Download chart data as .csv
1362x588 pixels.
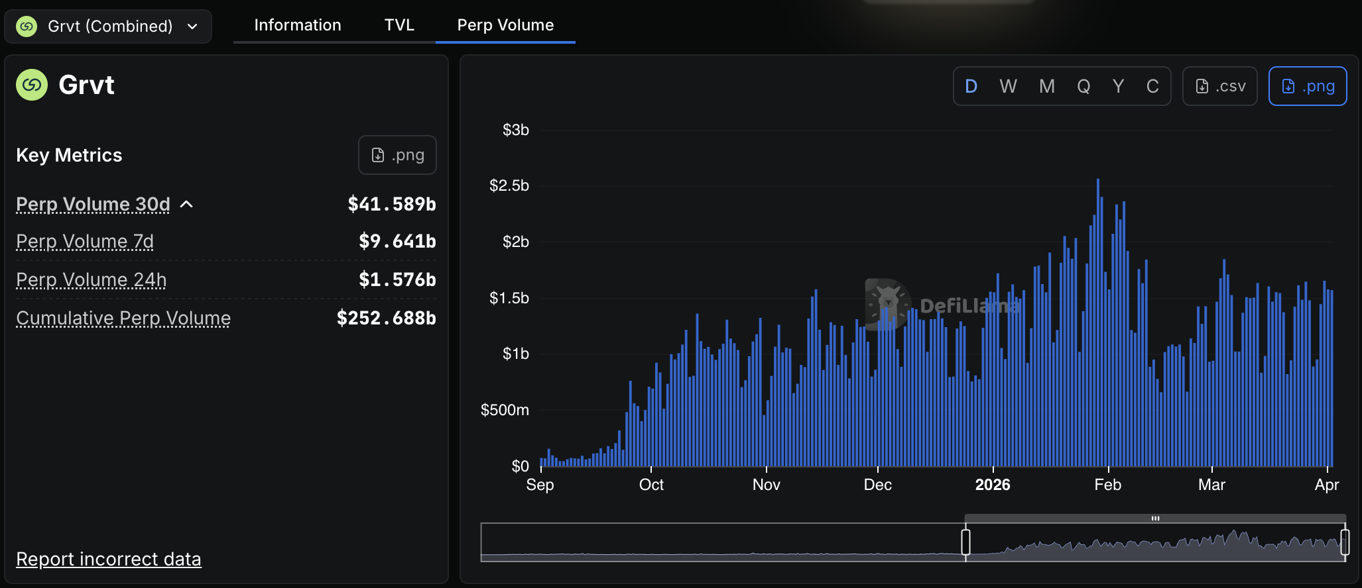coord(1220,86)
